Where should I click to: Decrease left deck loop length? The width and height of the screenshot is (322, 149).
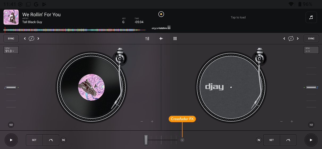click(x=25, y=39)
